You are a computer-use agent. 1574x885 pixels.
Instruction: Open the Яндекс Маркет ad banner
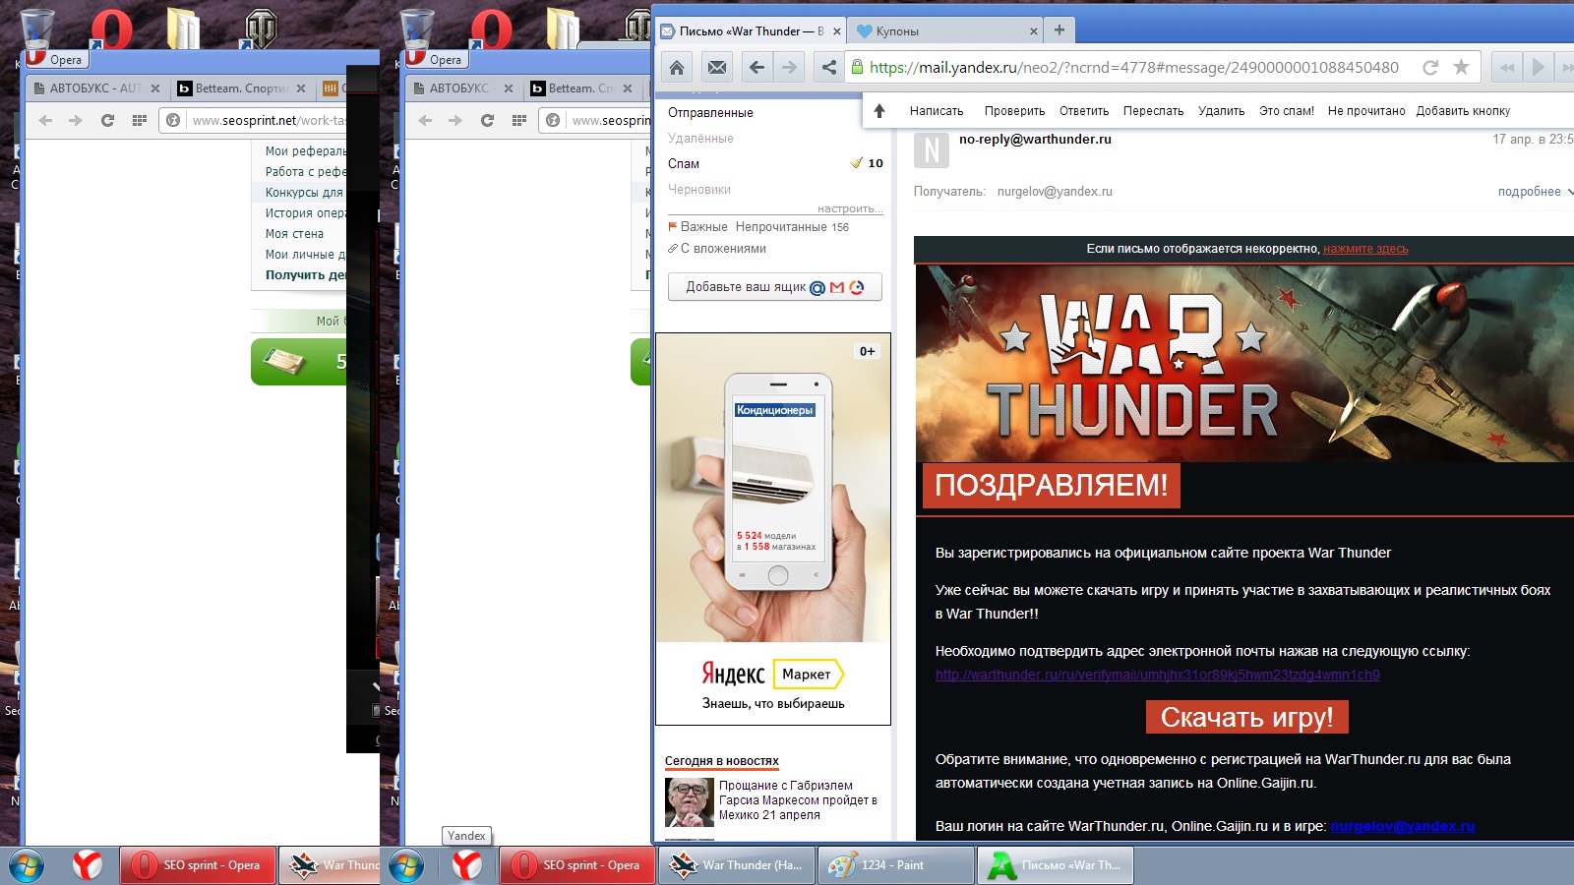(x=773, y=529)
